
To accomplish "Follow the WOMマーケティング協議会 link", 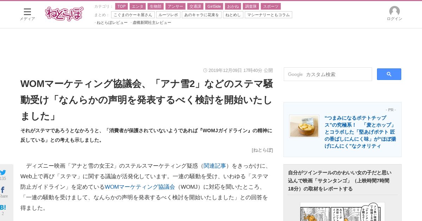I will 140,187.
